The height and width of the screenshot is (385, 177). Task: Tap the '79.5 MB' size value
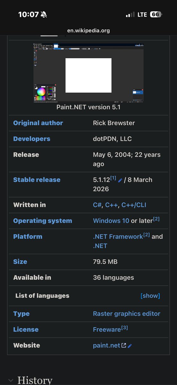coord(105,262)
